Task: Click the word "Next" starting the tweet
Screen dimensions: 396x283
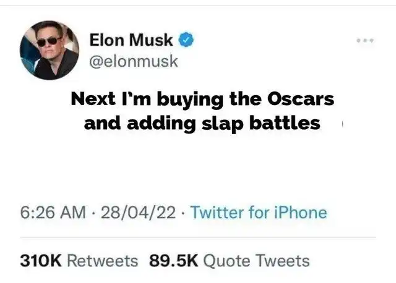Action: point(92,99)
